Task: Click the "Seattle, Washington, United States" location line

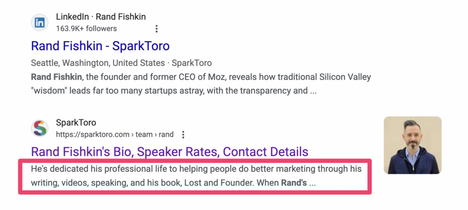Action: click(97, 63)
